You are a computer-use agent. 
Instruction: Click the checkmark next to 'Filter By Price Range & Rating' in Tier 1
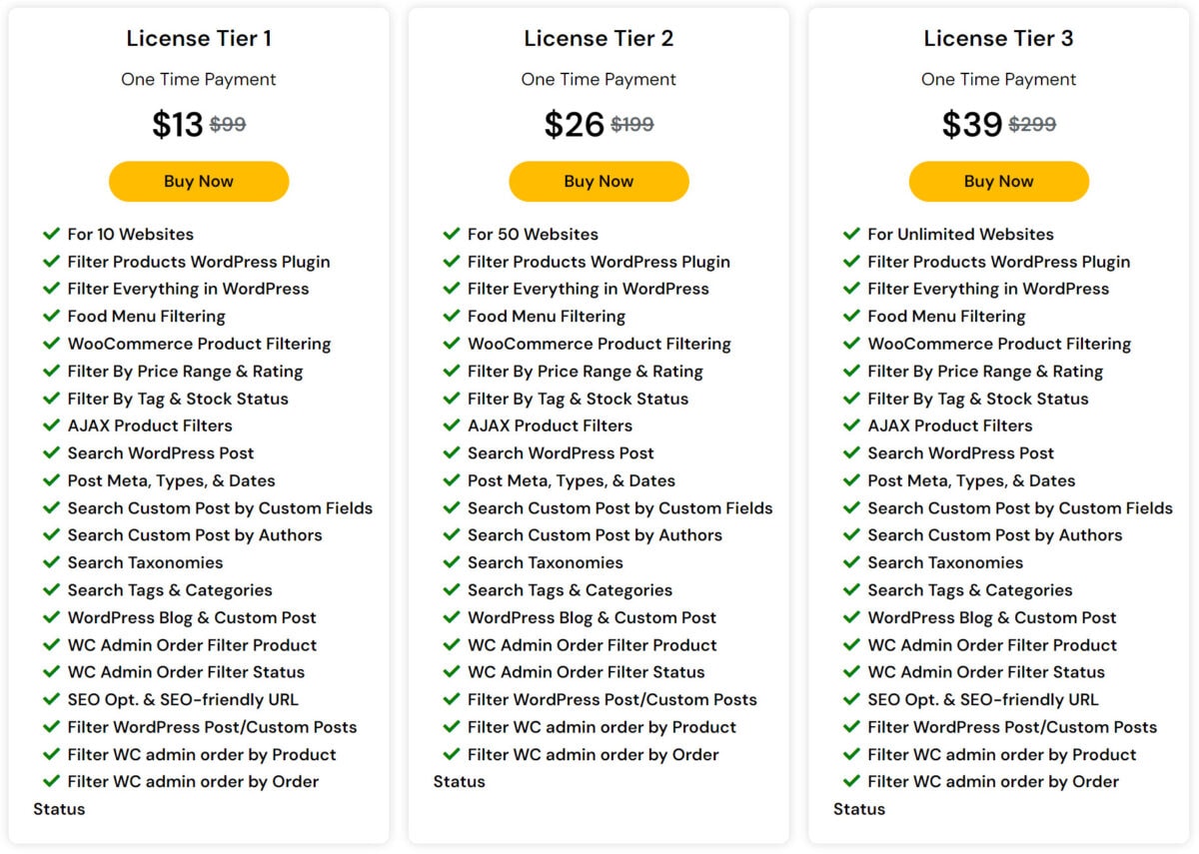(x=52, y=371)
